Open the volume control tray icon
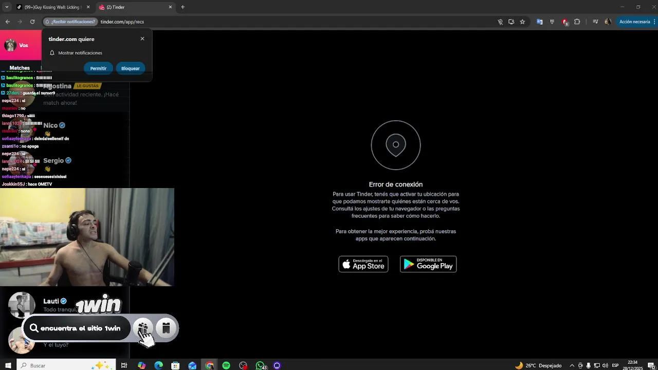 (605, 365)
